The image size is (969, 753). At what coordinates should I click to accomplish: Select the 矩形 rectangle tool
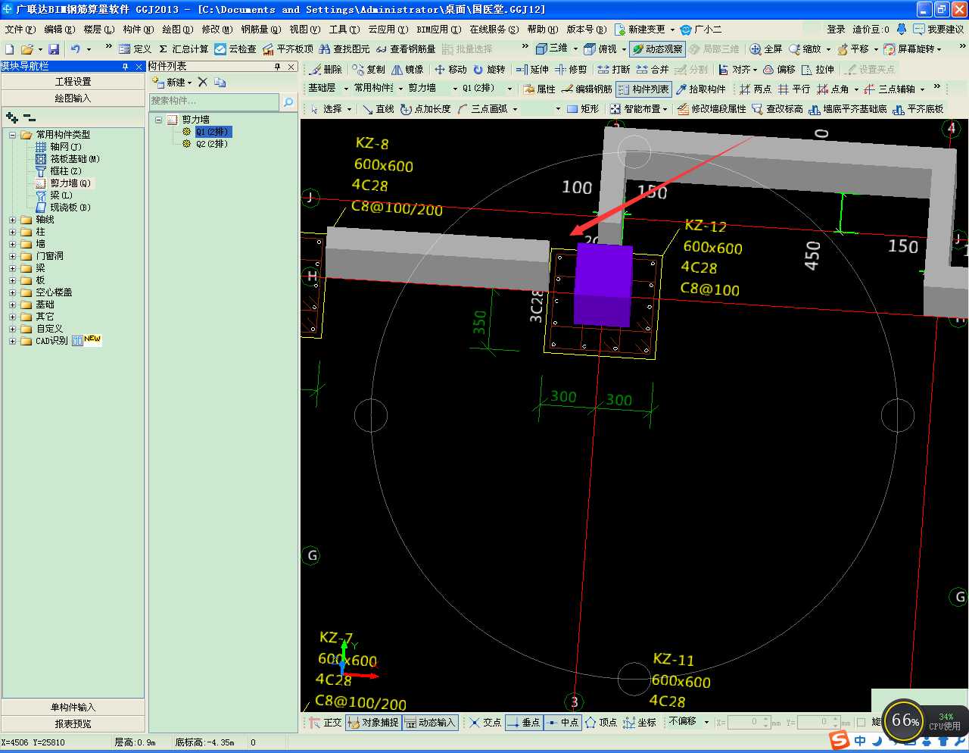point(583,109)
